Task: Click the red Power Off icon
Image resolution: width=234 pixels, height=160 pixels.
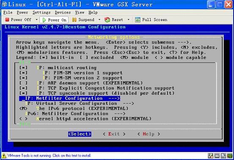Action: coord(7,20)
